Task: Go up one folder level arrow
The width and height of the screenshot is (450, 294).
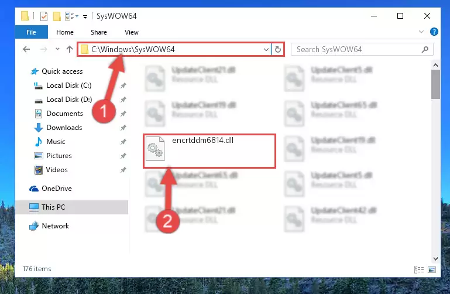Action: point(70,49)
